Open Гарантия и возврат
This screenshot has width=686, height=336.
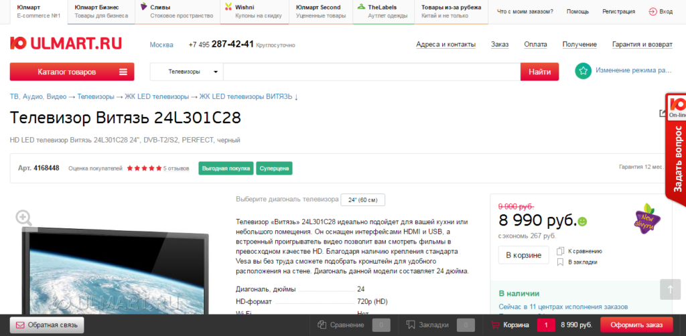point(642,44)
